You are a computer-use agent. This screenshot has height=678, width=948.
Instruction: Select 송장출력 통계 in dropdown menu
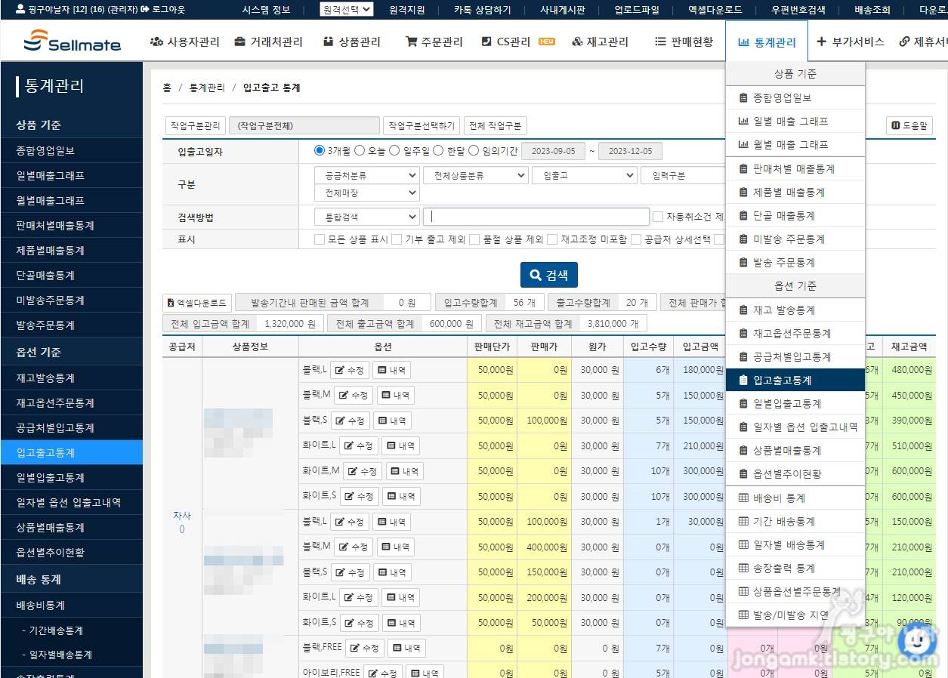pyautogui.click(x=795, y=568)
